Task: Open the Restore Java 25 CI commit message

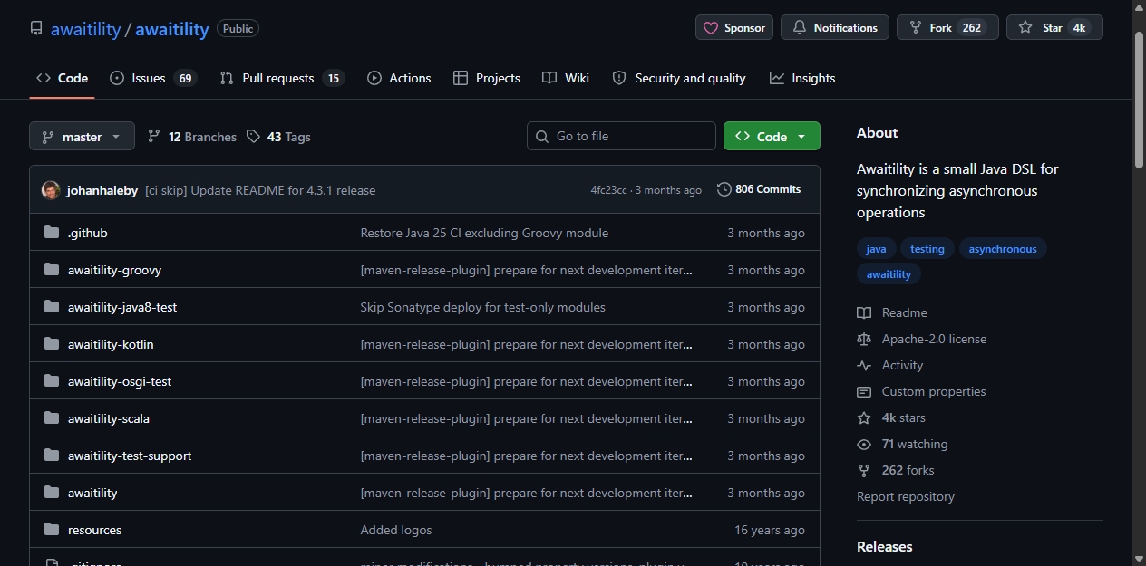Action: point(484,233)
